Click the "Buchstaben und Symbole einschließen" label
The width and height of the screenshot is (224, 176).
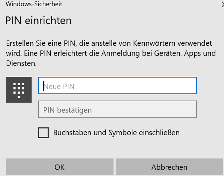(116, 133)
